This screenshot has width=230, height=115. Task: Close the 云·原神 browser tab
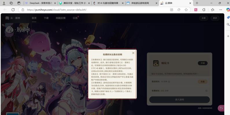pyautogui.click(x=190, y=3)
